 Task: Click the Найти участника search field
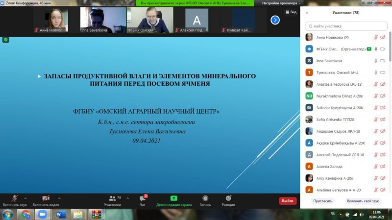pos(346,26)
